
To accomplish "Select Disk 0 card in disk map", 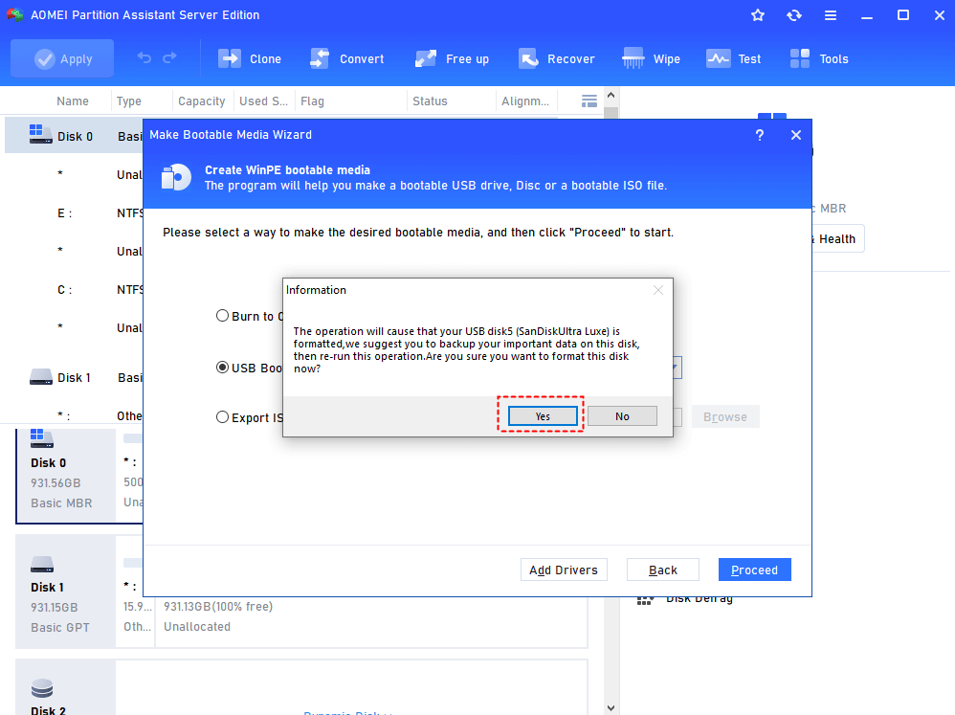I will [x=66, y=475].
